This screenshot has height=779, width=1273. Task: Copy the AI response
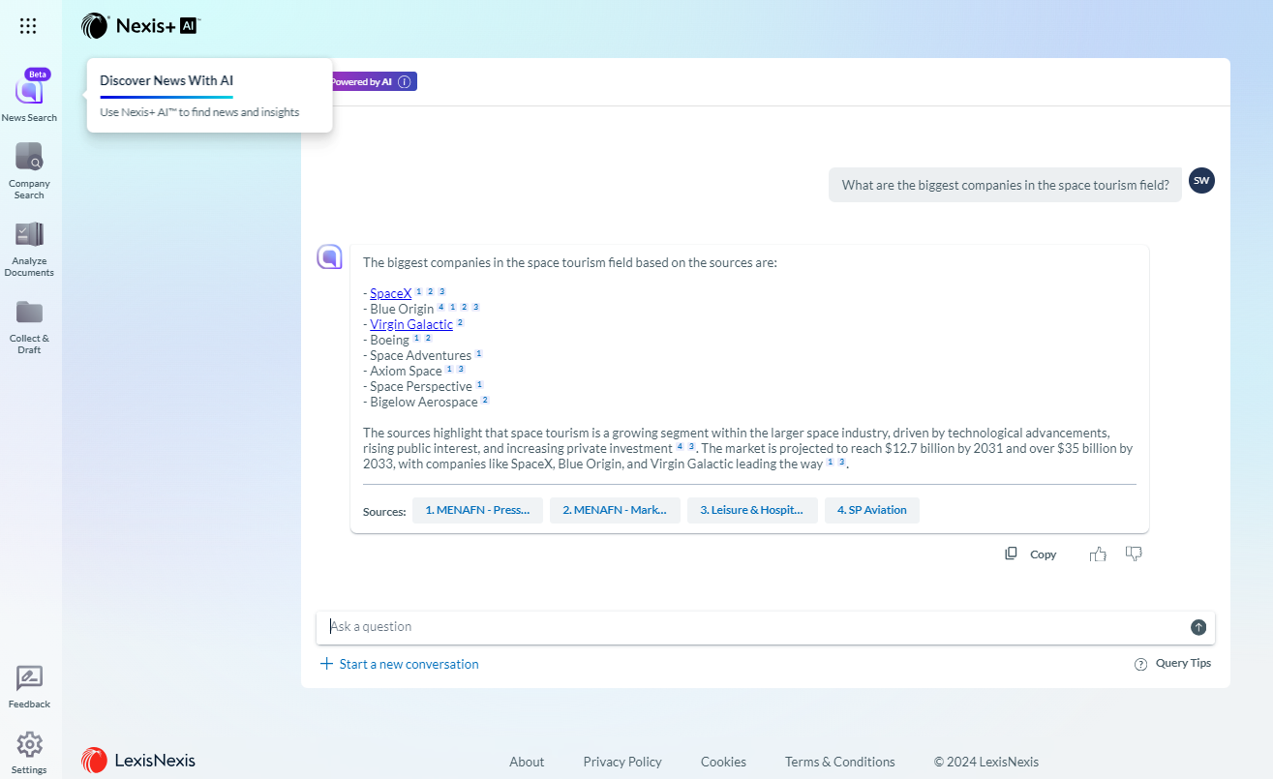[1031, 554]
